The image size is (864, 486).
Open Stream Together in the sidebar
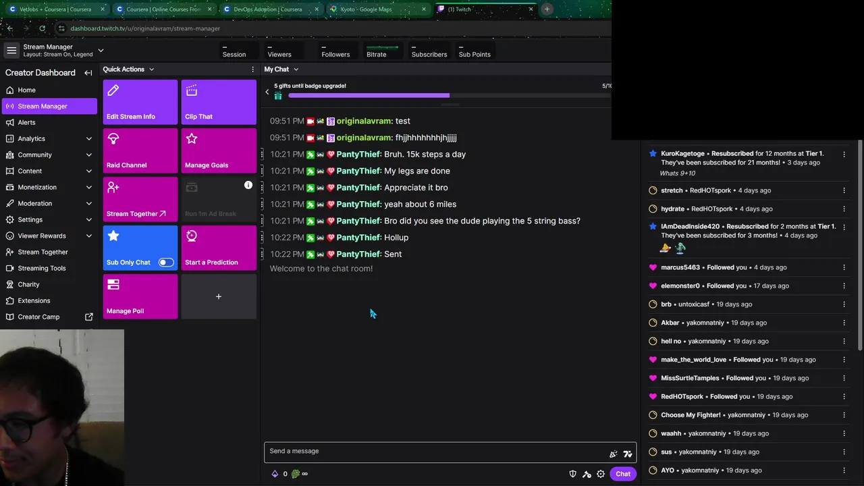click(x=49, y=252)
